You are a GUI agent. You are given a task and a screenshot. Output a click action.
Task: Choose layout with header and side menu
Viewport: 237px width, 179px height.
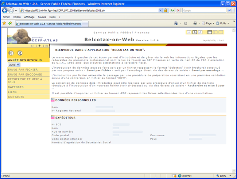point(210,32)
